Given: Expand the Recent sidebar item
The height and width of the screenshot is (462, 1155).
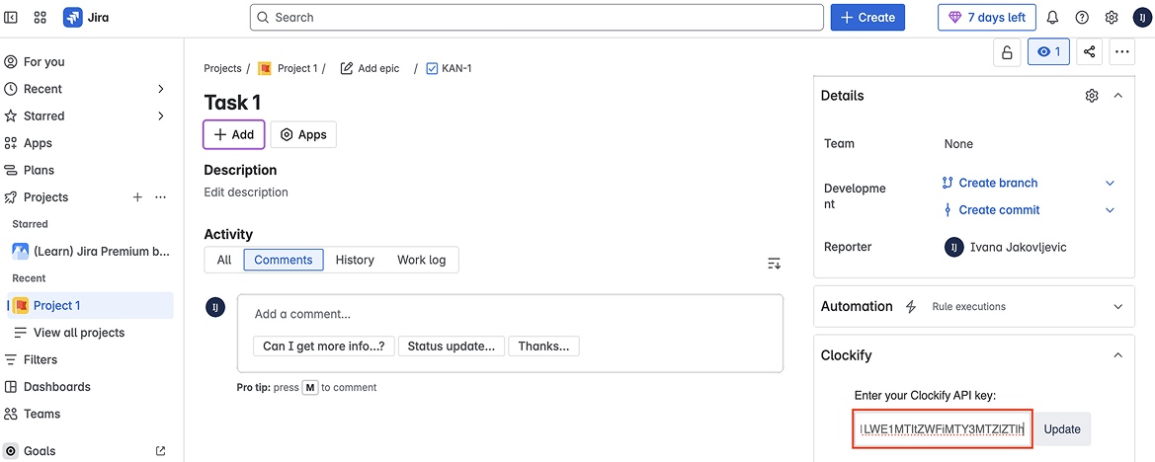Looking at the screenshot, I should tap(161, 89).
